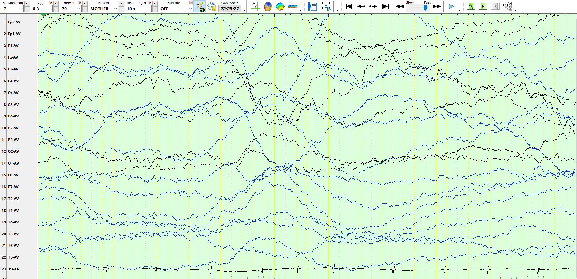Open the electrode montage settings icon
This screenshot has width=577, height=279.
212,6
